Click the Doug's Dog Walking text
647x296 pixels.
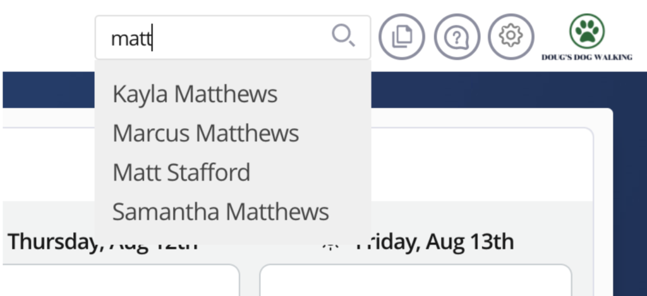[586, 57]
